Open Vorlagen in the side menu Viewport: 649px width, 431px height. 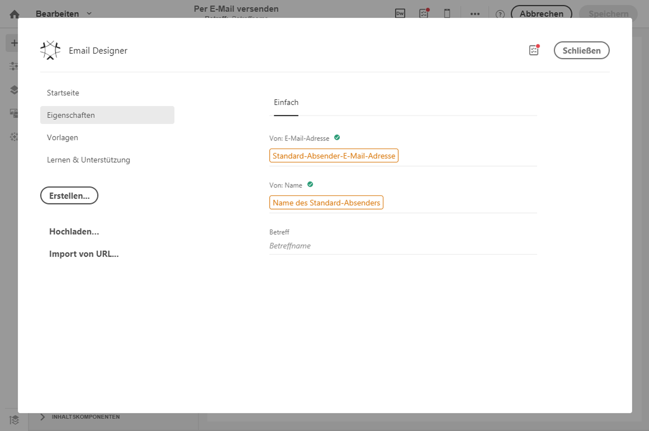click(63, 137)
